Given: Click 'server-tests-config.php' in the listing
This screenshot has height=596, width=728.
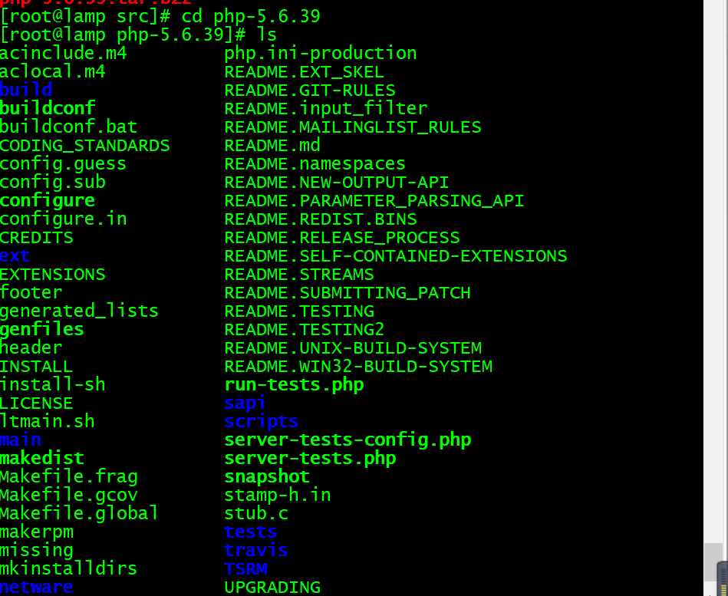Looking at the screenshot, I should [348, 440].
